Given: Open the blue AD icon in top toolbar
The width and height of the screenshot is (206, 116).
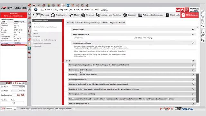Looking at the screenshot, I should pyautogui.click(x=68, y=5).
